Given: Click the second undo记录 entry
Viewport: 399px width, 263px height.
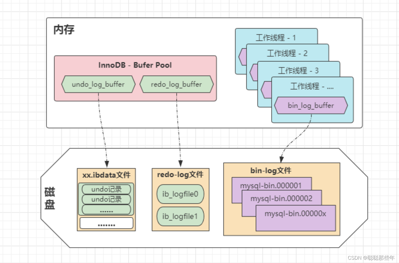Looking at the screenshot, I should point(106,199).
